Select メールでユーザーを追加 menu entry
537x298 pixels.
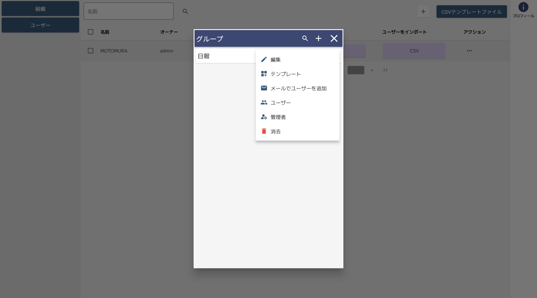click(298, 88)
